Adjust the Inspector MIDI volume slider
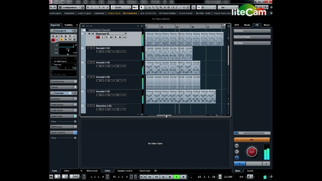Screen dimensions: 322x181 (67, 47)
